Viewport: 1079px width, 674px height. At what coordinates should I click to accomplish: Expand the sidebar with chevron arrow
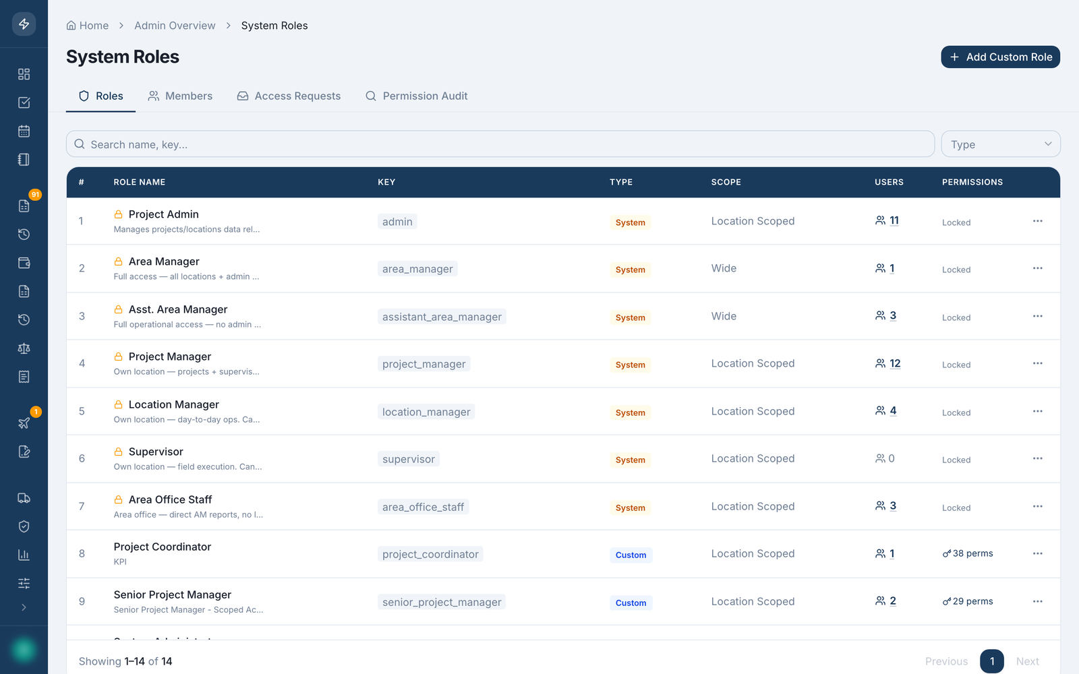click(24, 607)
